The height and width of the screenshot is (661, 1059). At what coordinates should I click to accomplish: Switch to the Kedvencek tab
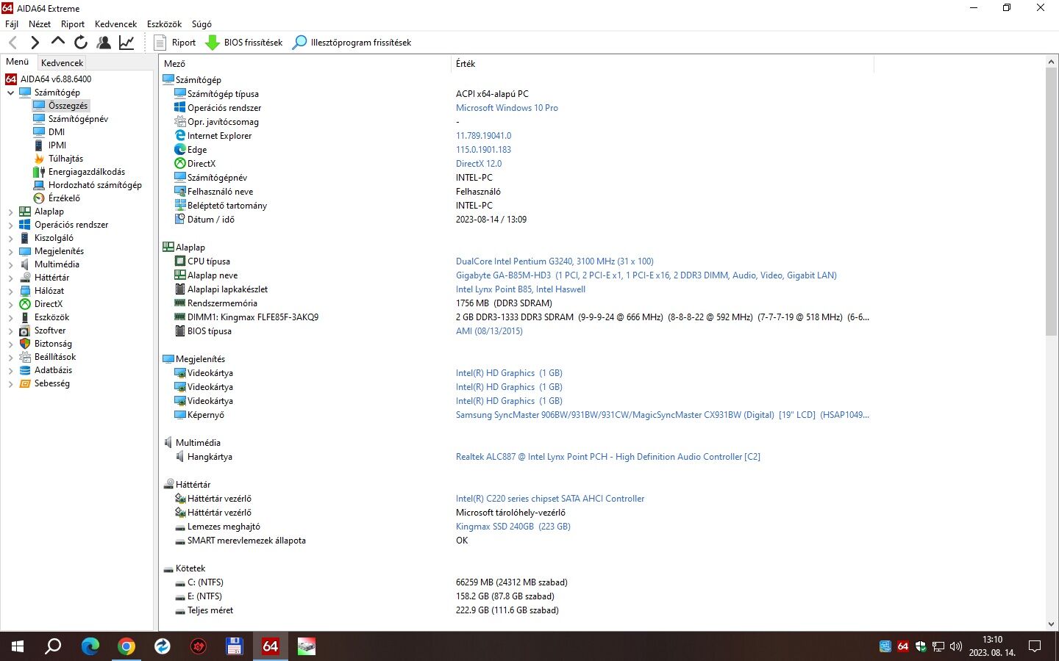click(63, 63)
